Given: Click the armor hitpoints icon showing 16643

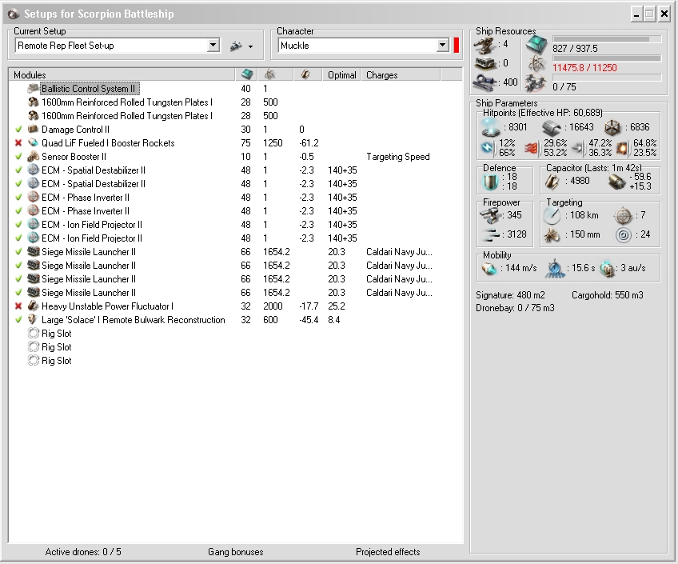Looking at the screenshot, I should click(x=552, y=127).
